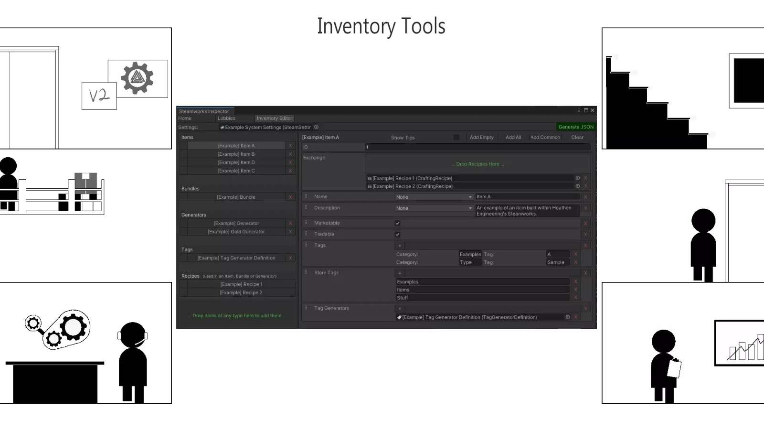Click the Add Common button
The width and height of the screenshot is (764, 430).
coord(545,138)
